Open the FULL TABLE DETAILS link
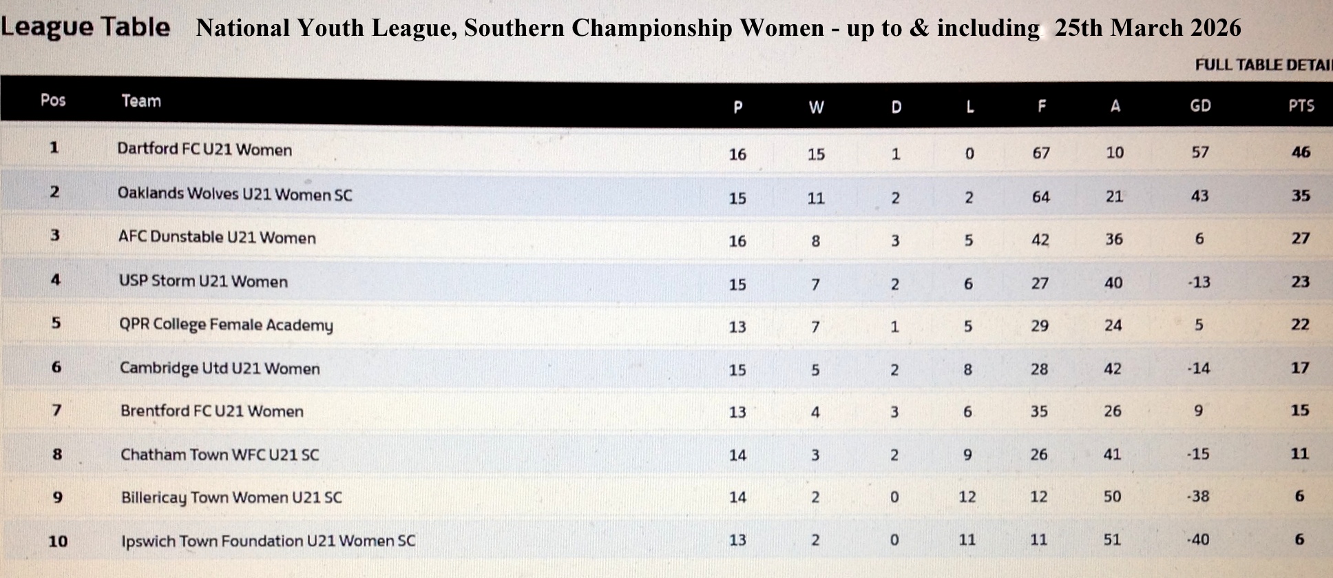This screenshot has height=578, width=1333. [1263, 65]
